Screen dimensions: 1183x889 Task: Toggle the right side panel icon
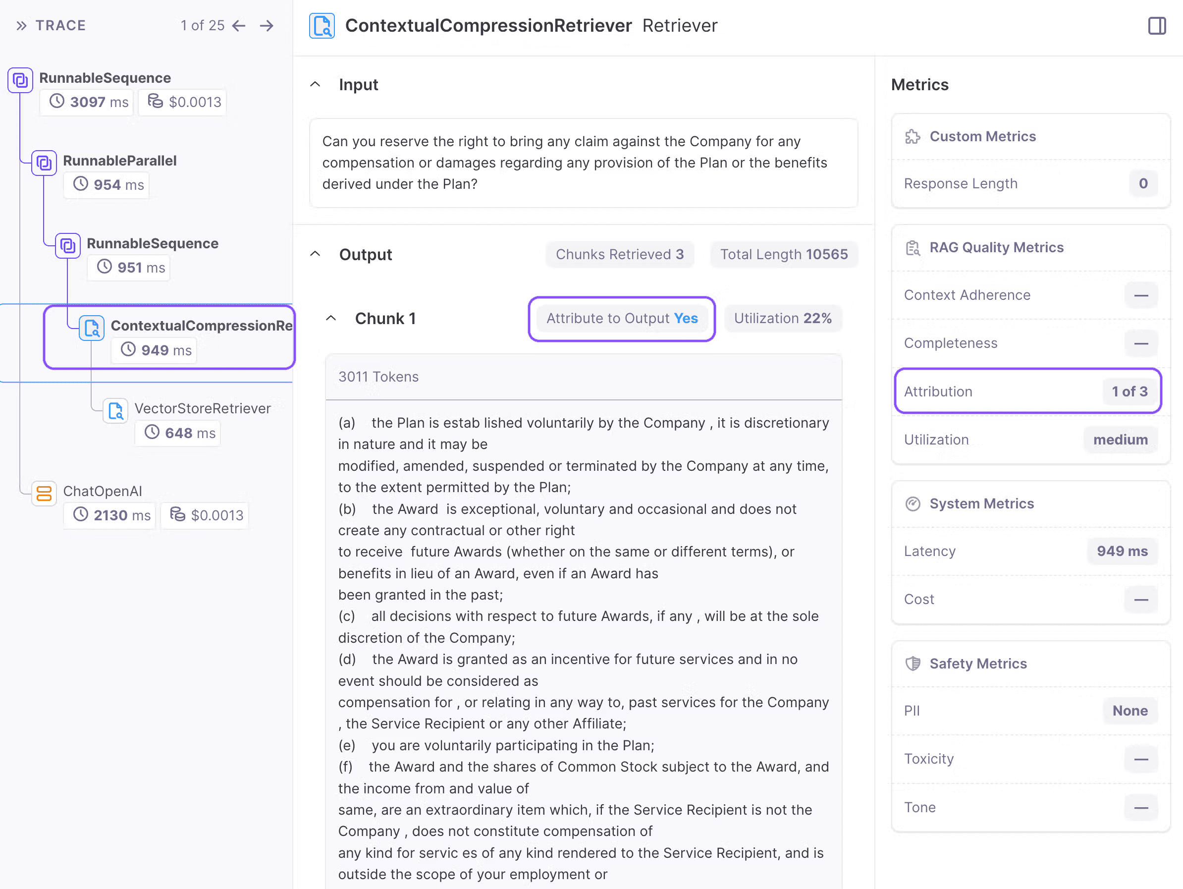pos(1157,25)
